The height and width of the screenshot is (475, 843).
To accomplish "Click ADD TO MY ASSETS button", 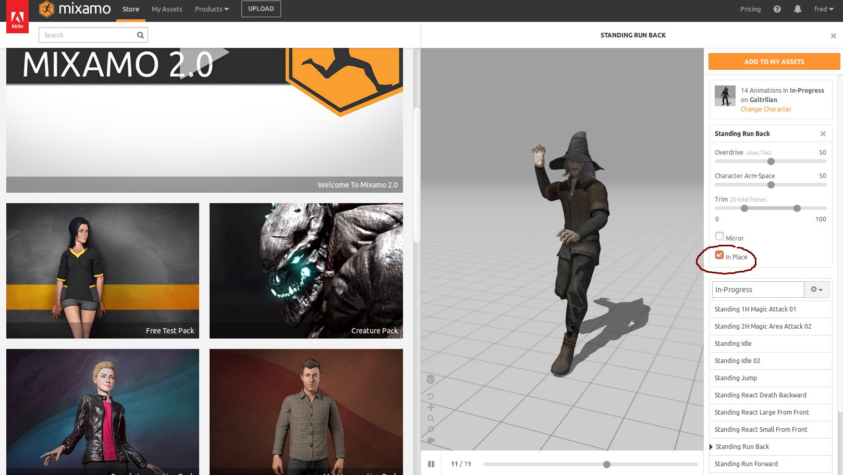I will 774,61.
